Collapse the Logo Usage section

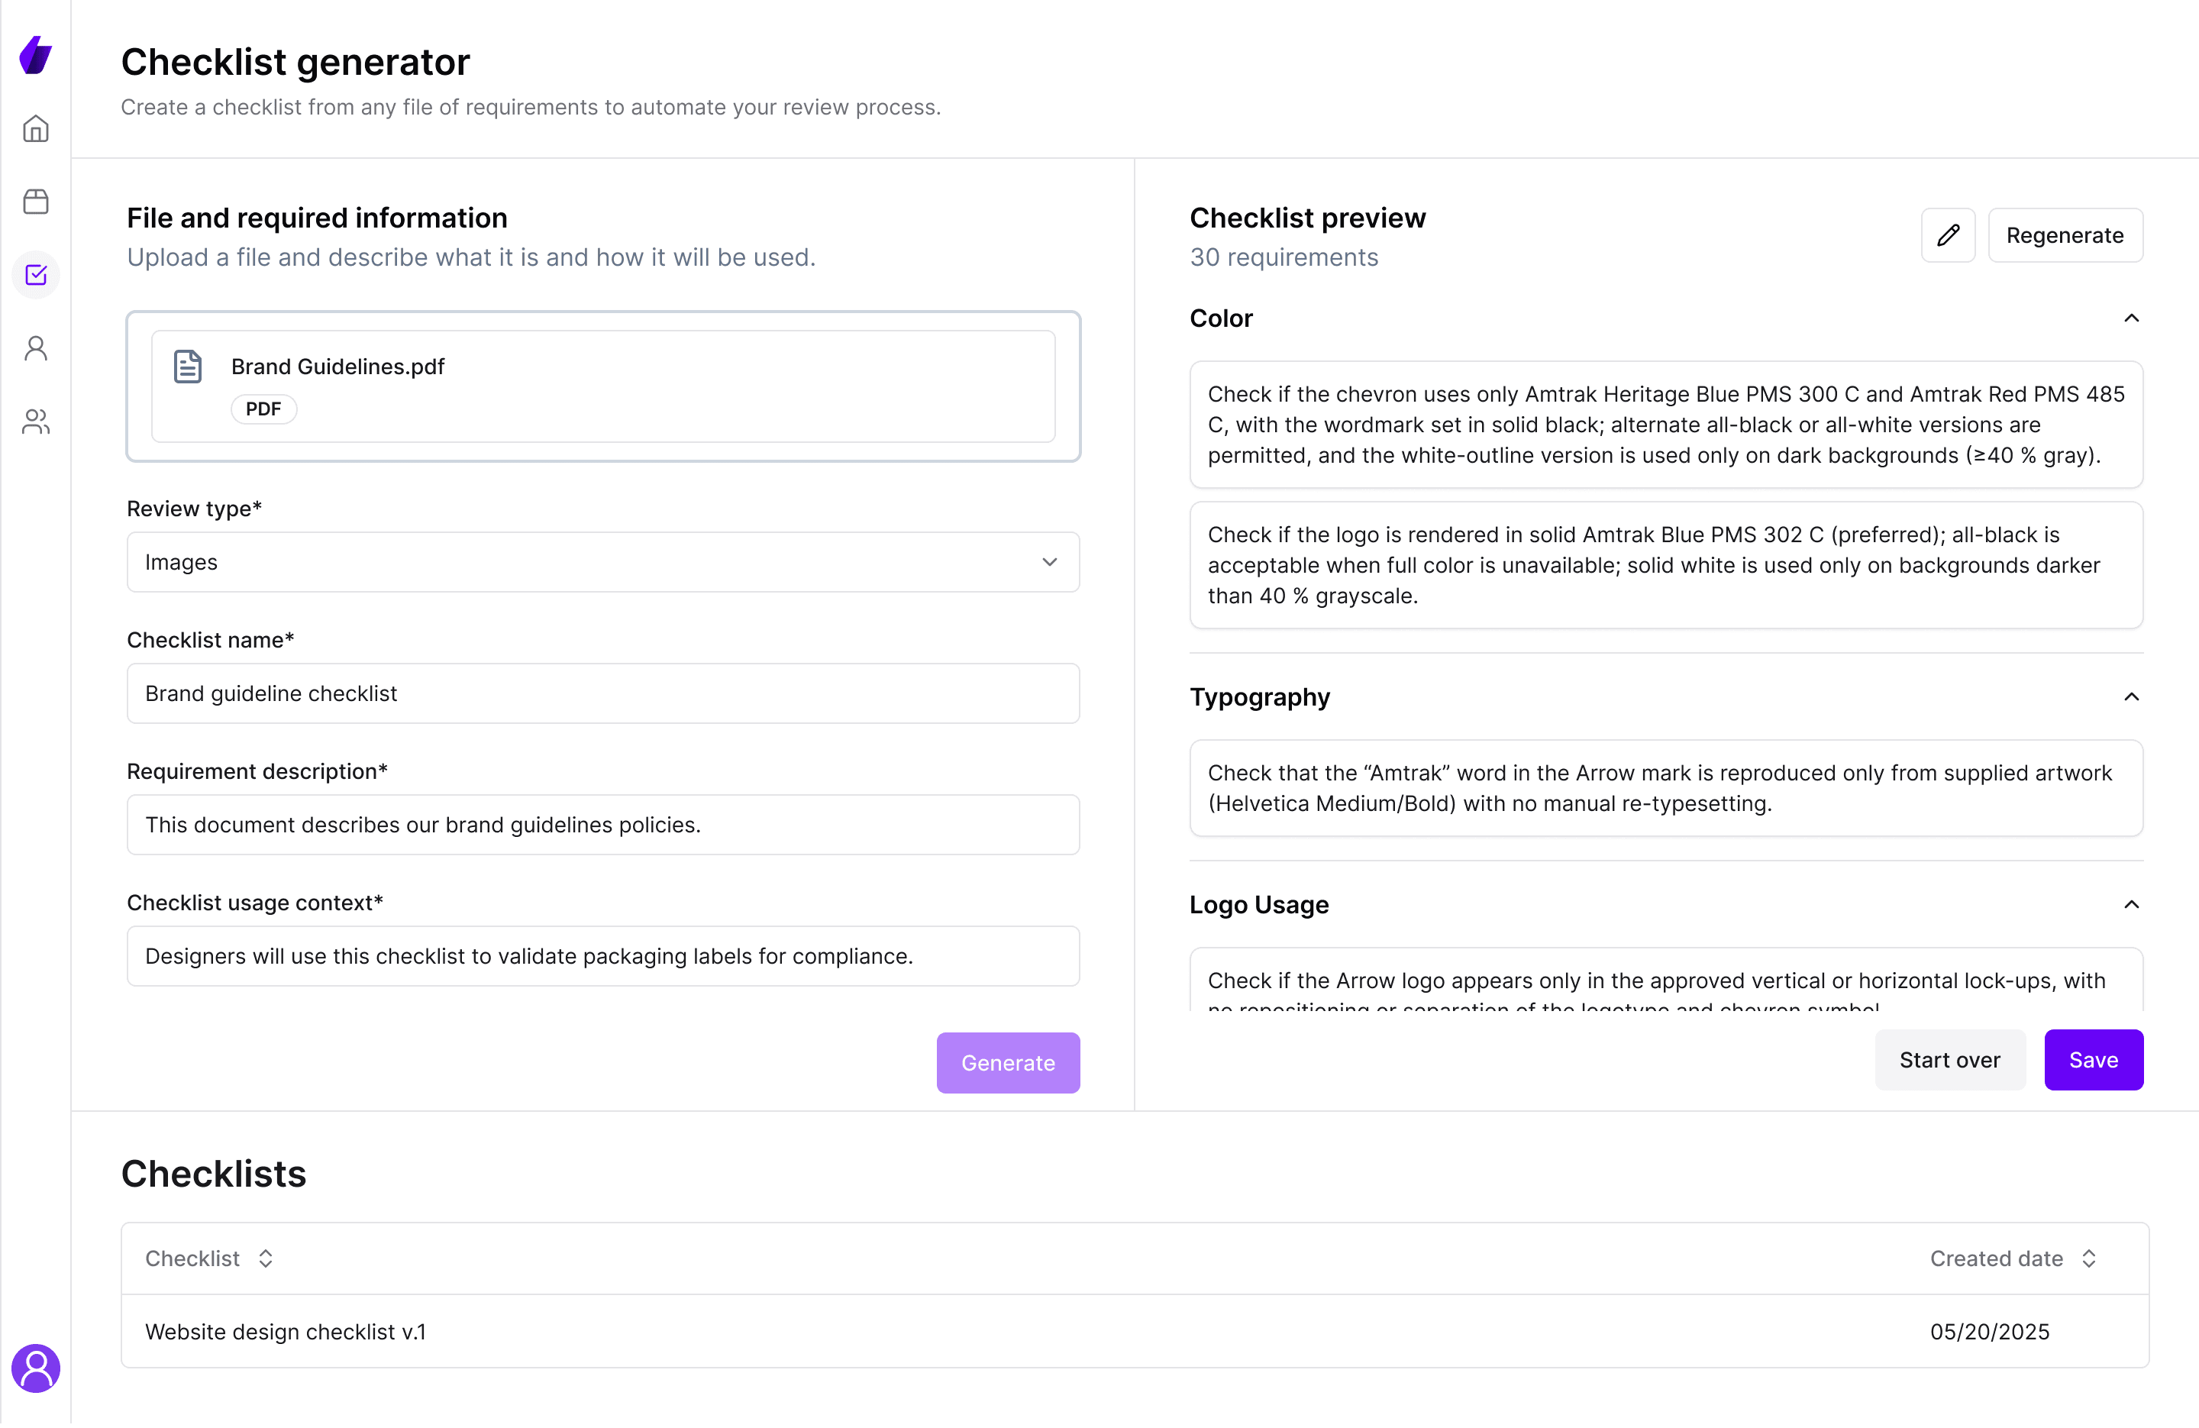point(2132,905)
